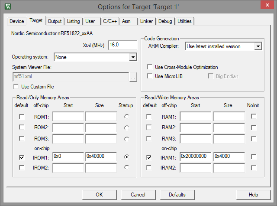Open the Linker tab
This screenshot has height=206, width=277.
(x=146, y=21)
